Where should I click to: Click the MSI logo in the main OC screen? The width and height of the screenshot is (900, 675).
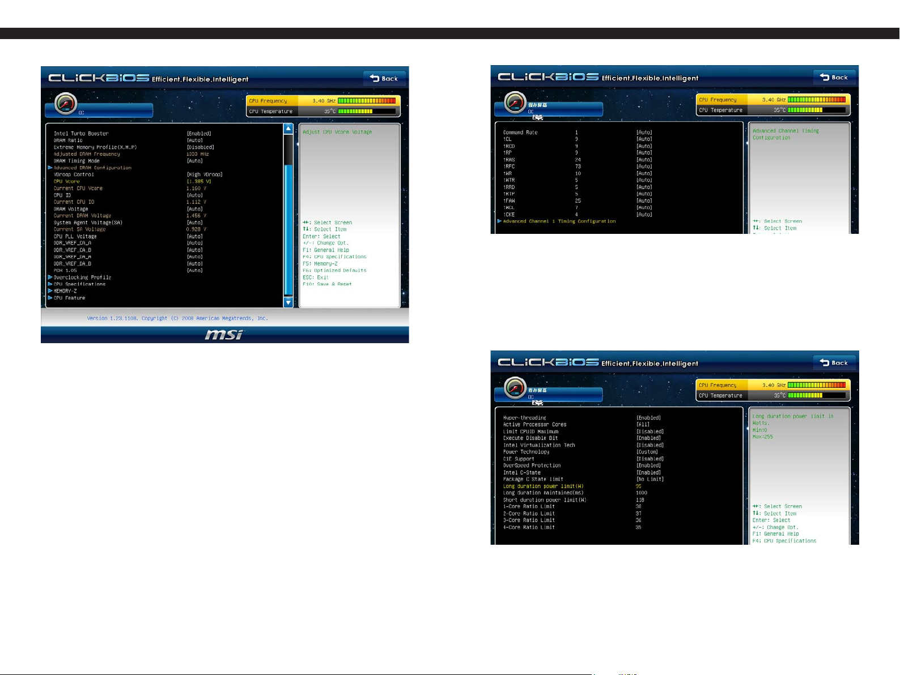(x=224, y=335)
